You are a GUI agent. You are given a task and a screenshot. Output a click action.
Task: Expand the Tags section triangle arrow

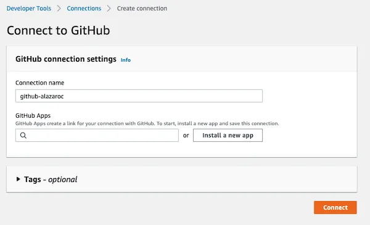(18, 179)
